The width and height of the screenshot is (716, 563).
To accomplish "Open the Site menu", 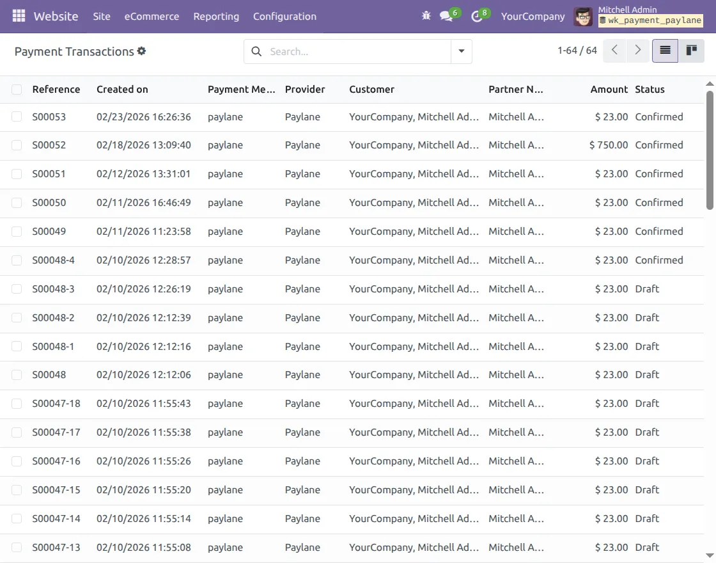I will click(x=101, y=17).
